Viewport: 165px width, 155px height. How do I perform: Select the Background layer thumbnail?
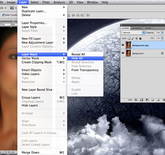[x=128, y=53]
